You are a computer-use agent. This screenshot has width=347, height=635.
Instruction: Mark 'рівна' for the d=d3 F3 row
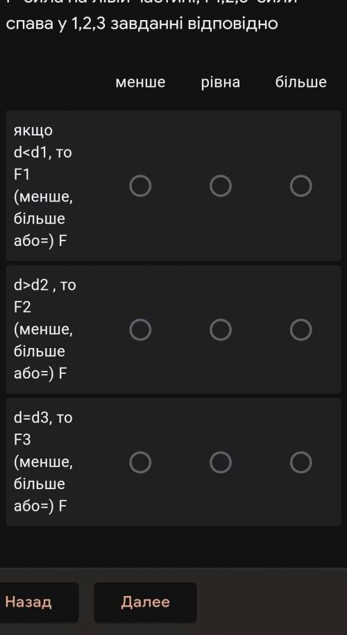(221, 462)
